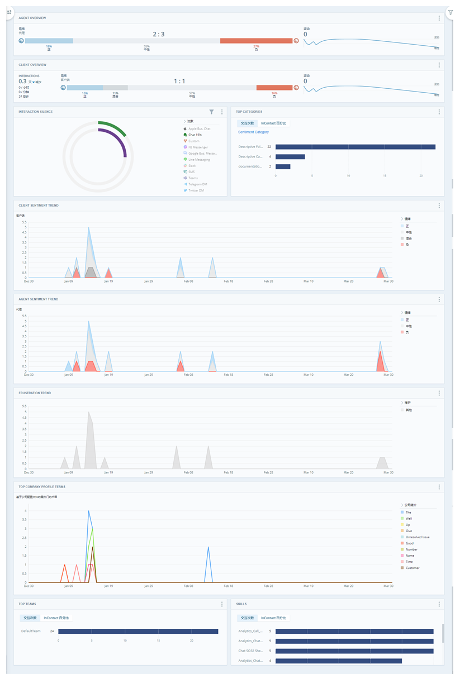The width and height of the screenshot is (460, 674).
Task: Click the Twitter DM channel icon
Action: 185,190
